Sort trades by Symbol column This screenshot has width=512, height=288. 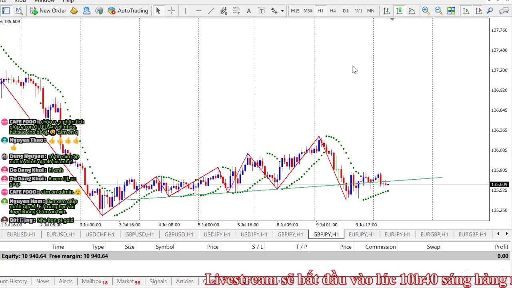165,247
